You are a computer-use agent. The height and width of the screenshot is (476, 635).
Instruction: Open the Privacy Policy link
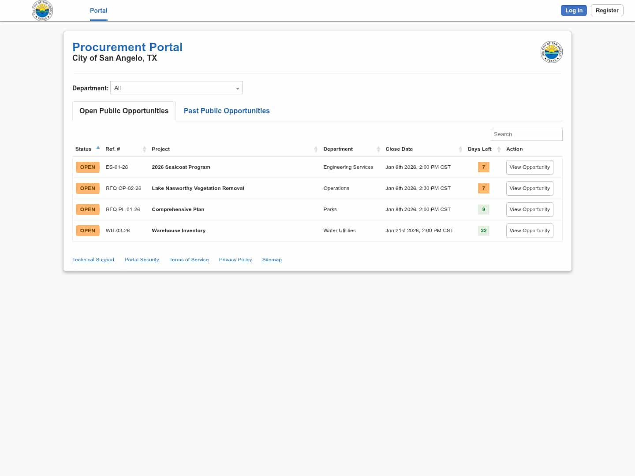(x=235, y=260)
